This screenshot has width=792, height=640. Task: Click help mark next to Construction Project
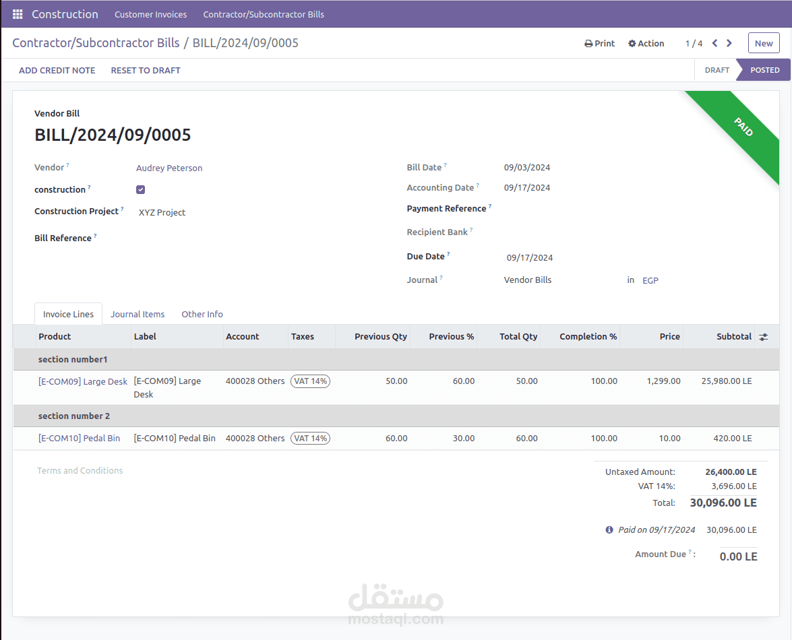pyautogui.click(x=122, y=208)
